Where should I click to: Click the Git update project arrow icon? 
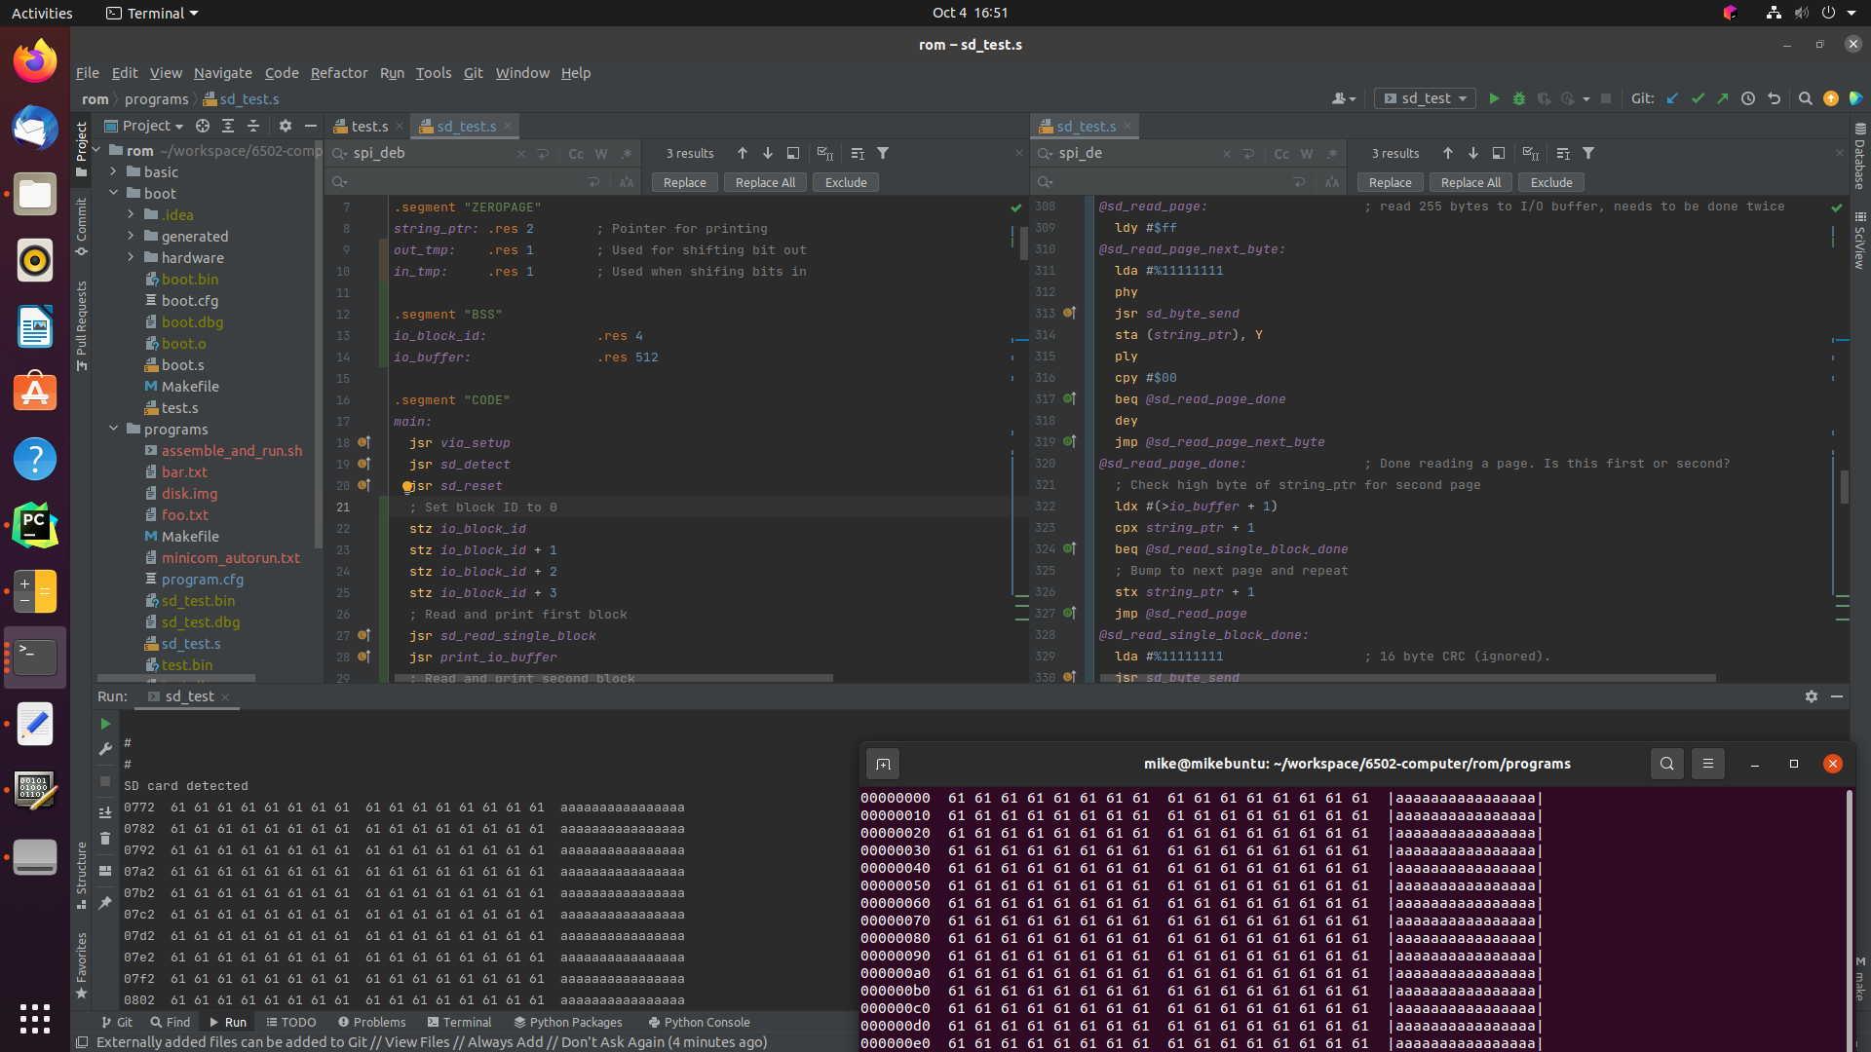tap(1672, 98)
